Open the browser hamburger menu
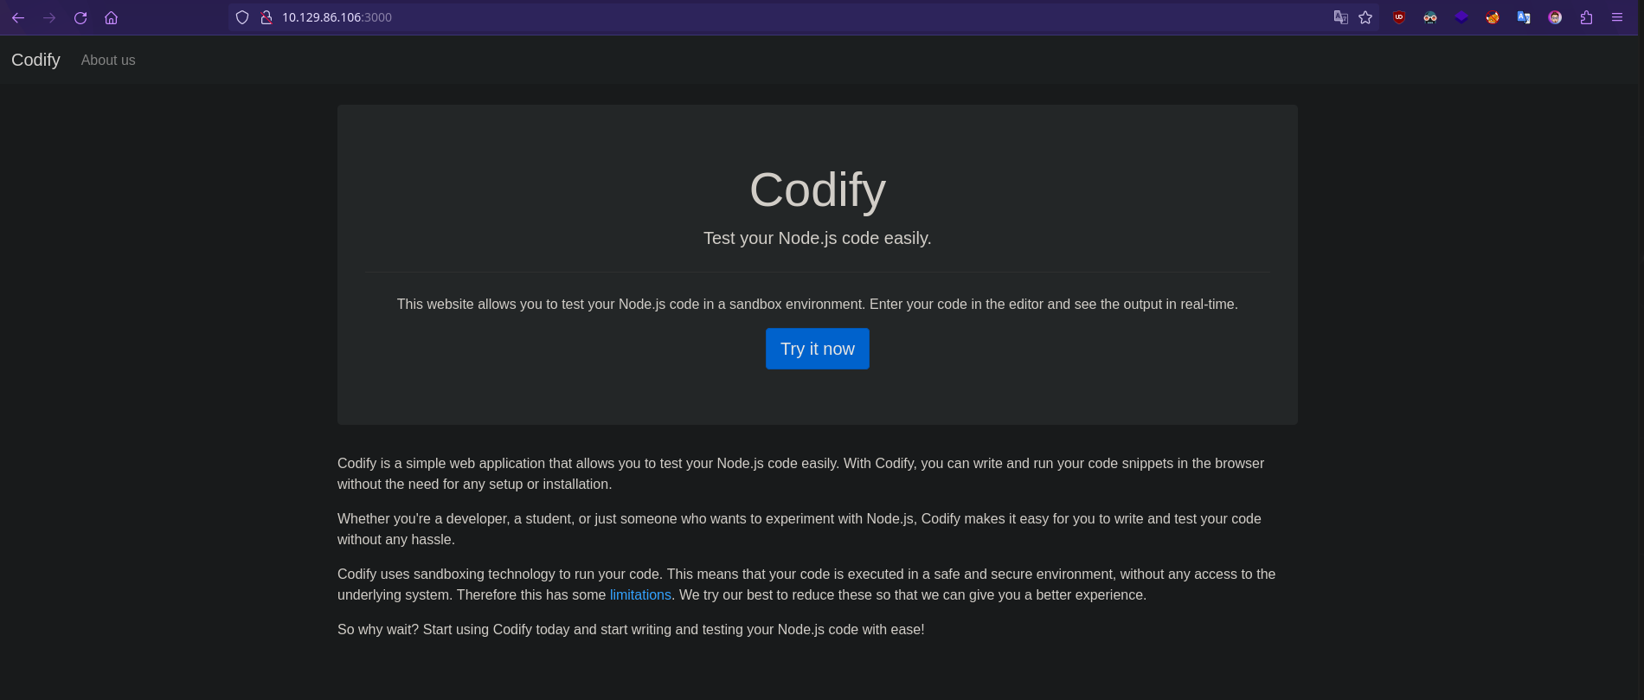This screenshot has width=1644, height=700. coord(1617,17)
